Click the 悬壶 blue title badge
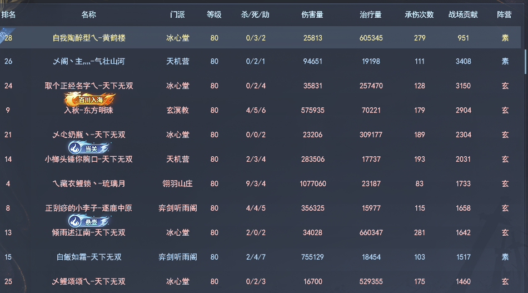This screenshot has width=528, height=293. tap(89, 221)
